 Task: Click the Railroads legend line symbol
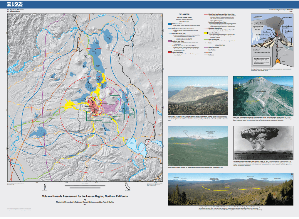(x=206, y=55)
